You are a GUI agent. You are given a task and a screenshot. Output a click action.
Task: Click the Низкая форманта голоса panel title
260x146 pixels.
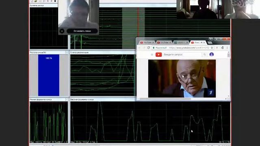[41, 99]
